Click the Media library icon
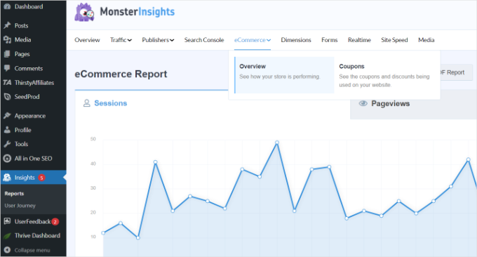Screen dimensions: 477x257 tap(7, 39)
